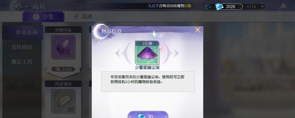Select the 市集 tab
Screen dimensions: 295x118
tap(43, 17)
